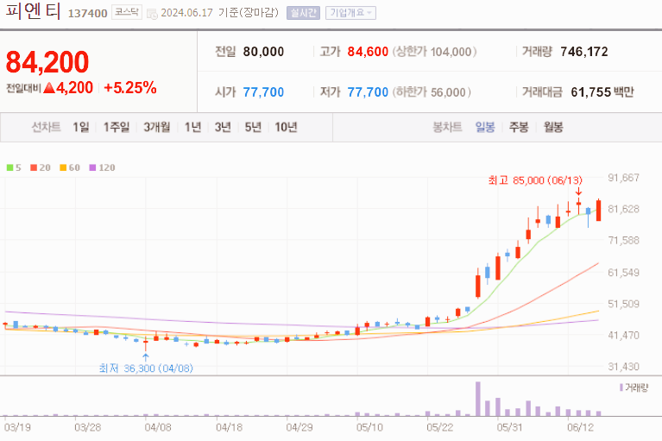Click the purple 거래량 legend marker
Screen dimensions: 662x441
[621, 387]
